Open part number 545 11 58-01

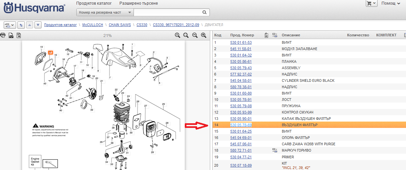241,49
